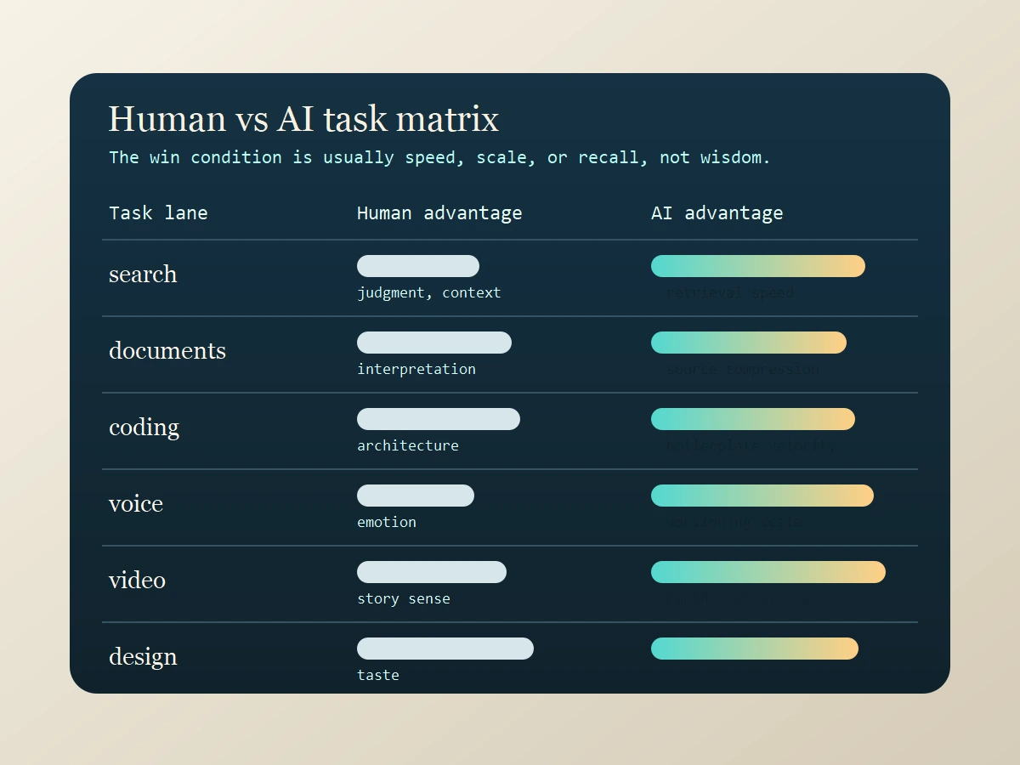Select the "interpretation" caption under documents

(x=416, y=369)
